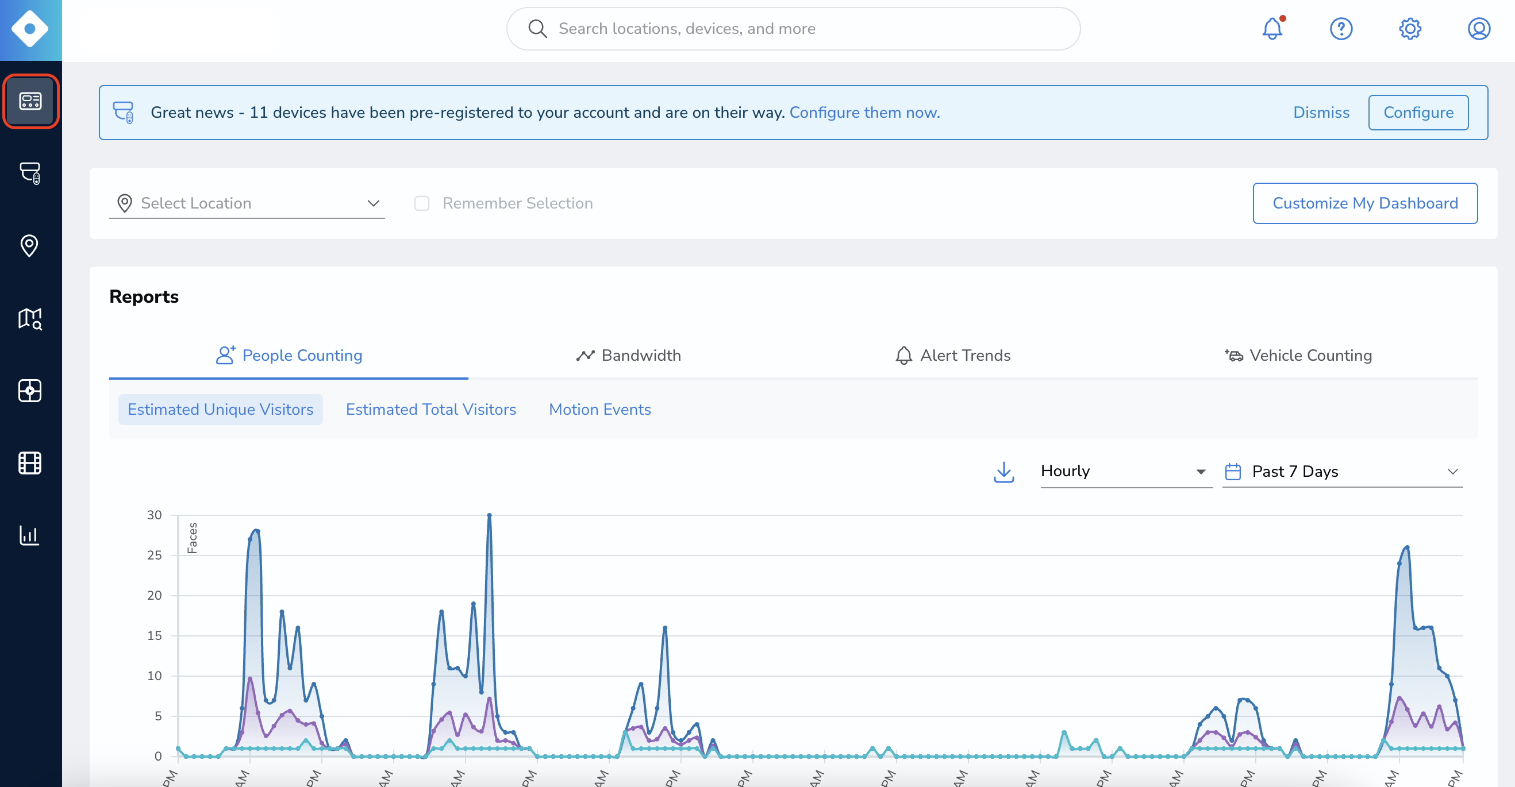
Task: Open the locations pin icon in sidebar
Action: (29, 246)
